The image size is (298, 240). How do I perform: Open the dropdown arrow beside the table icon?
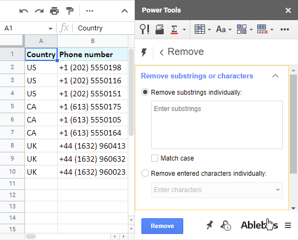209,29
